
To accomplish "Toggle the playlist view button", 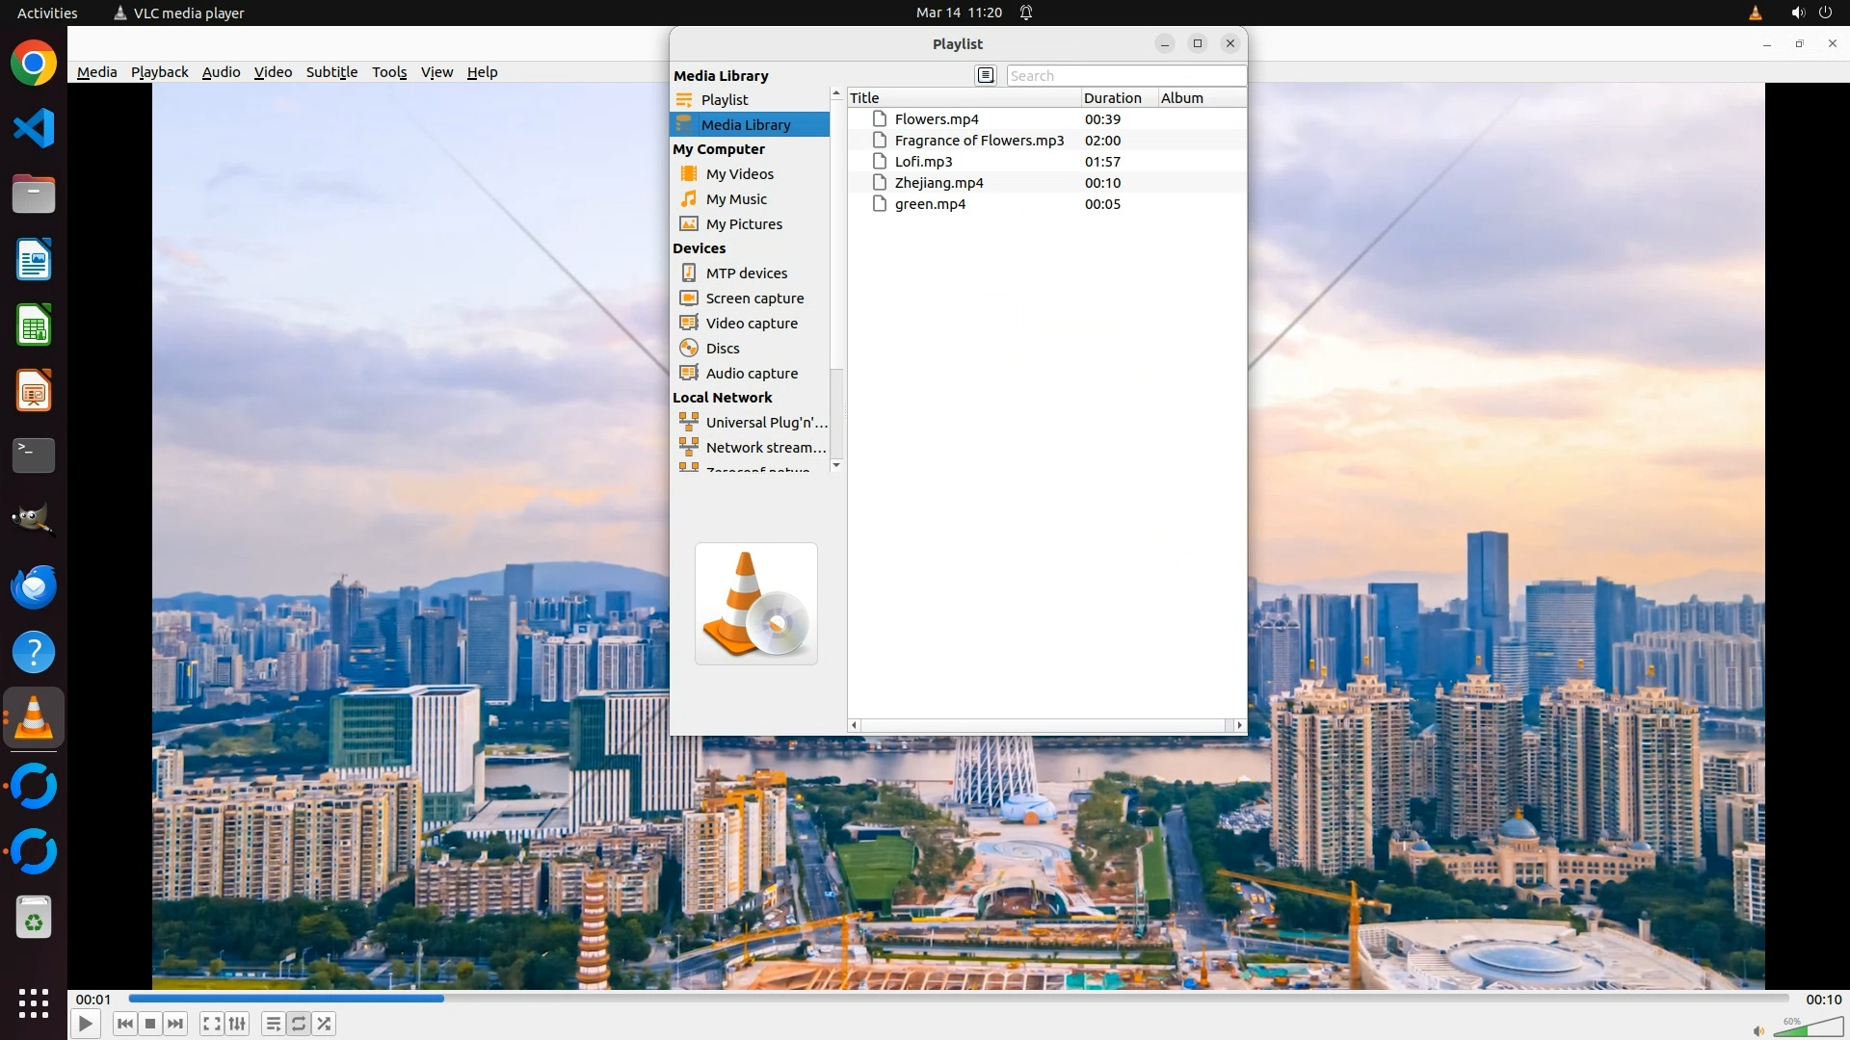I will coord(273,1024).
